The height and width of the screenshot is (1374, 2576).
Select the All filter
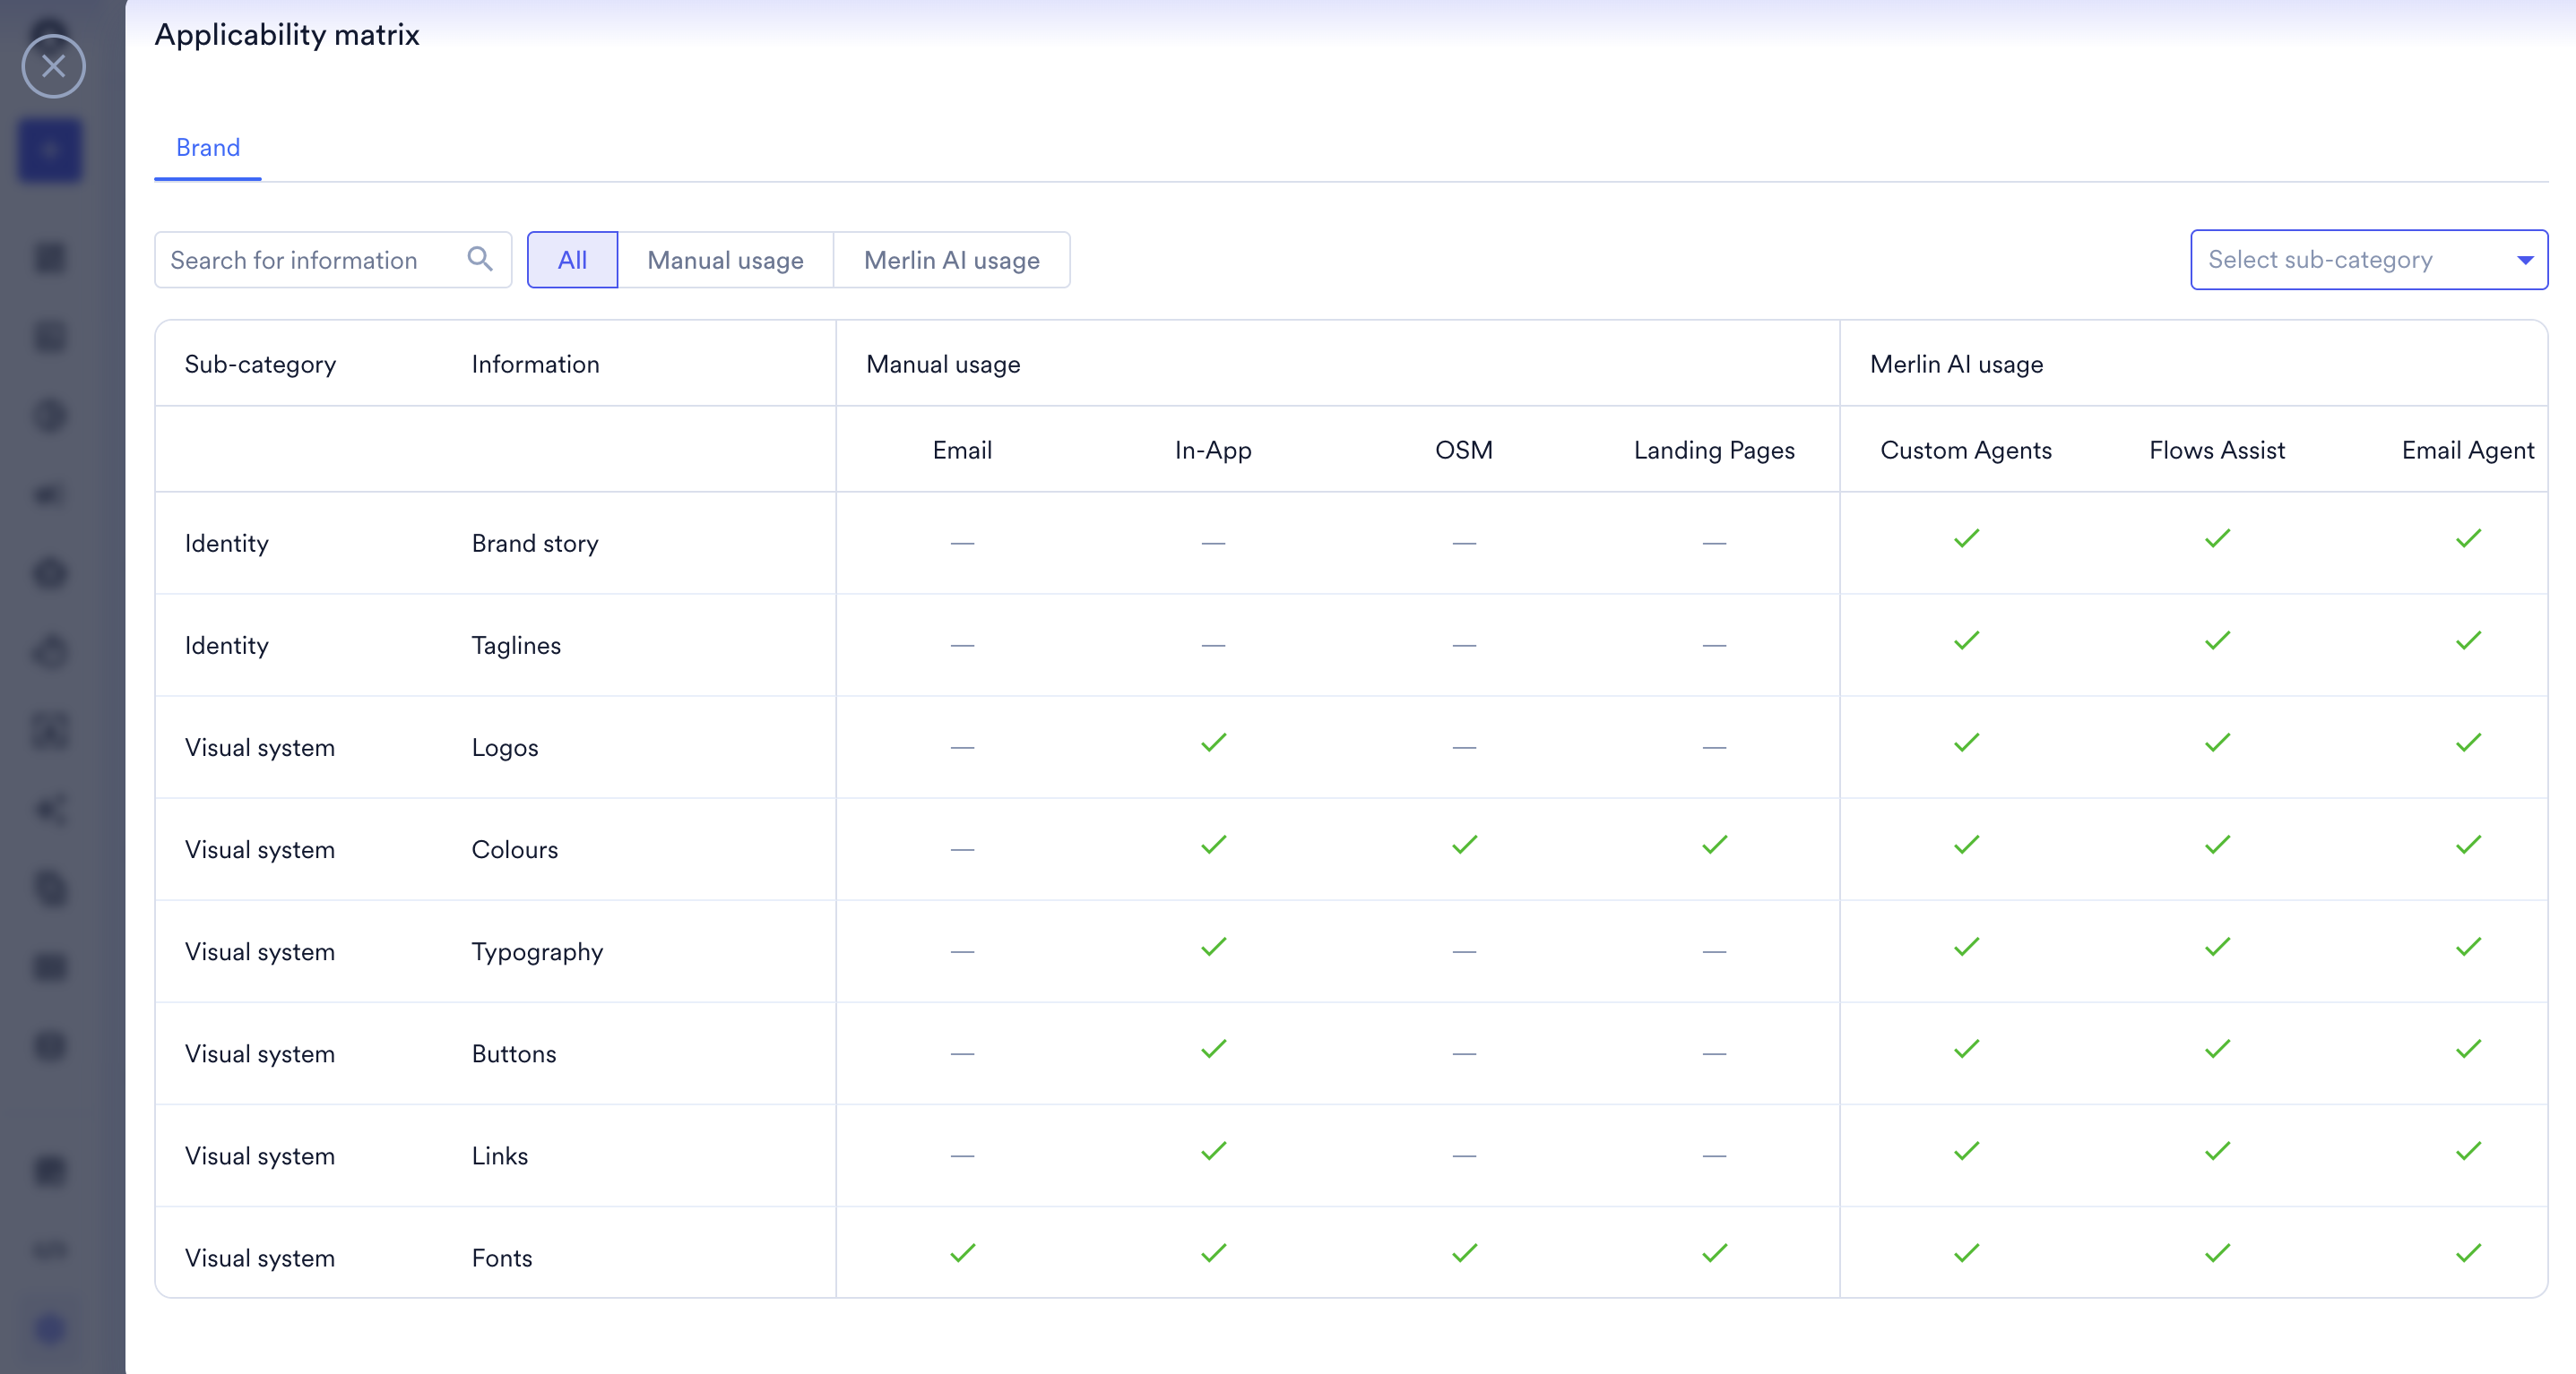572,260
